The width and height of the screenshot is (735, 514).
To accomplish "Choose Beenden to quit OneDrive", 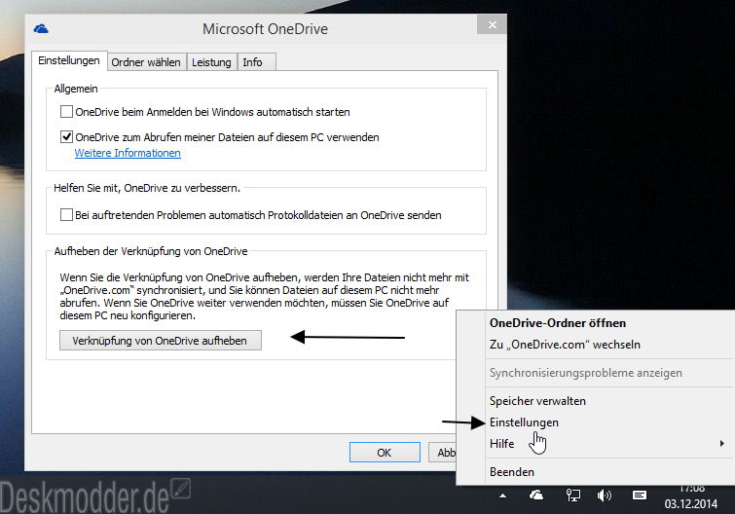I will tap(511, 472).
